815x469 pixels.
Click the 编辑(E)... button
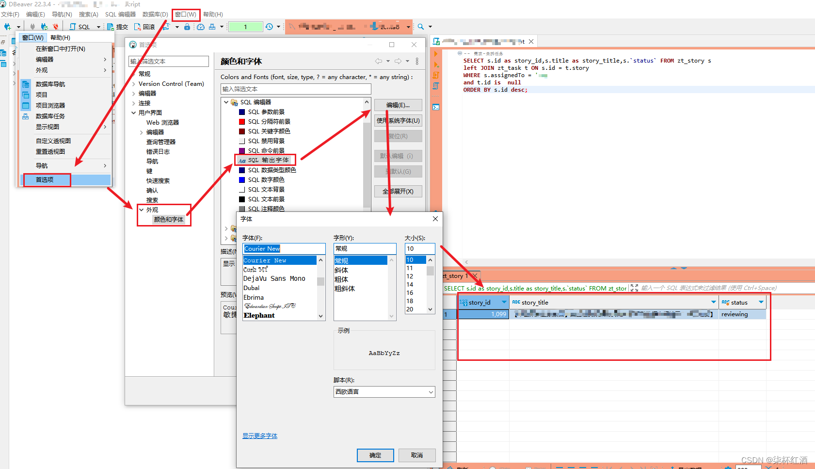point(398,105)
